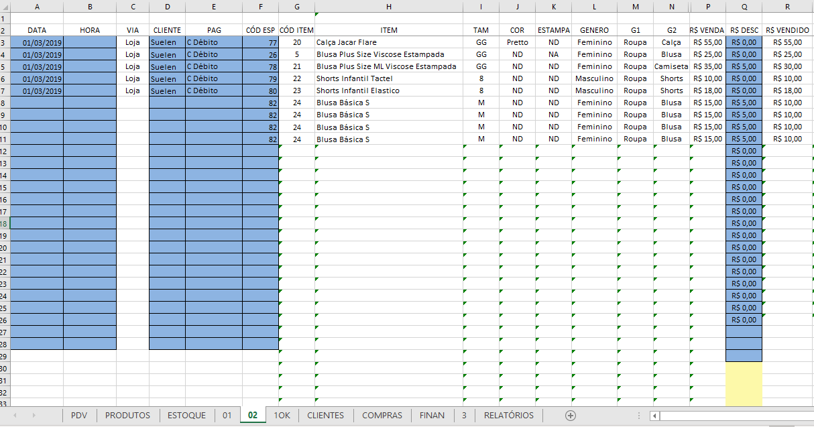The width and height of the screenshot is (814, 427).
Task: Click the R$ VENDIDO header cell
Action: coord(787,30)
